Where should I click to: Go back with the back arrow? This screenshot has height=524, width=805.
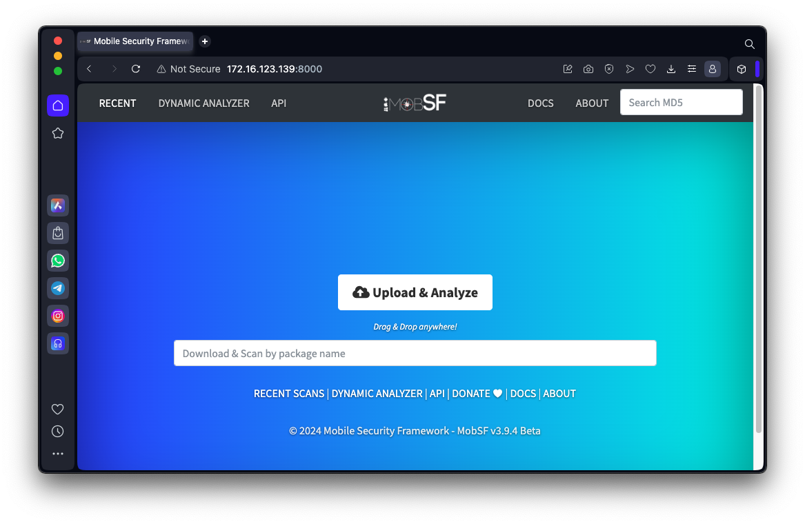click(90, 69)
